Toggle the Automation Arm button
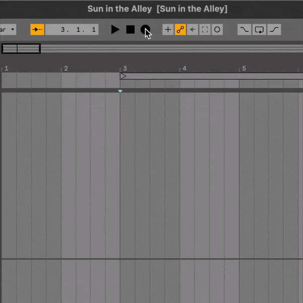Viewport: 303px width, 303px height. point(180,30)
